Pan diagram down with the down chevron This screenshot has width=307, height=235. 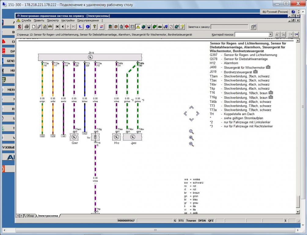192,120
